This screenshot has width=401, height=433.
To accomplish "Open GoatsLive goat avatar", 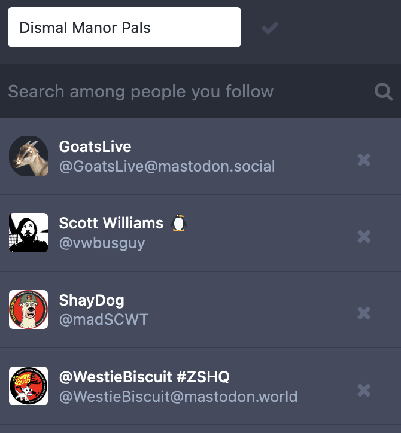I will click(x=29, y=156).
